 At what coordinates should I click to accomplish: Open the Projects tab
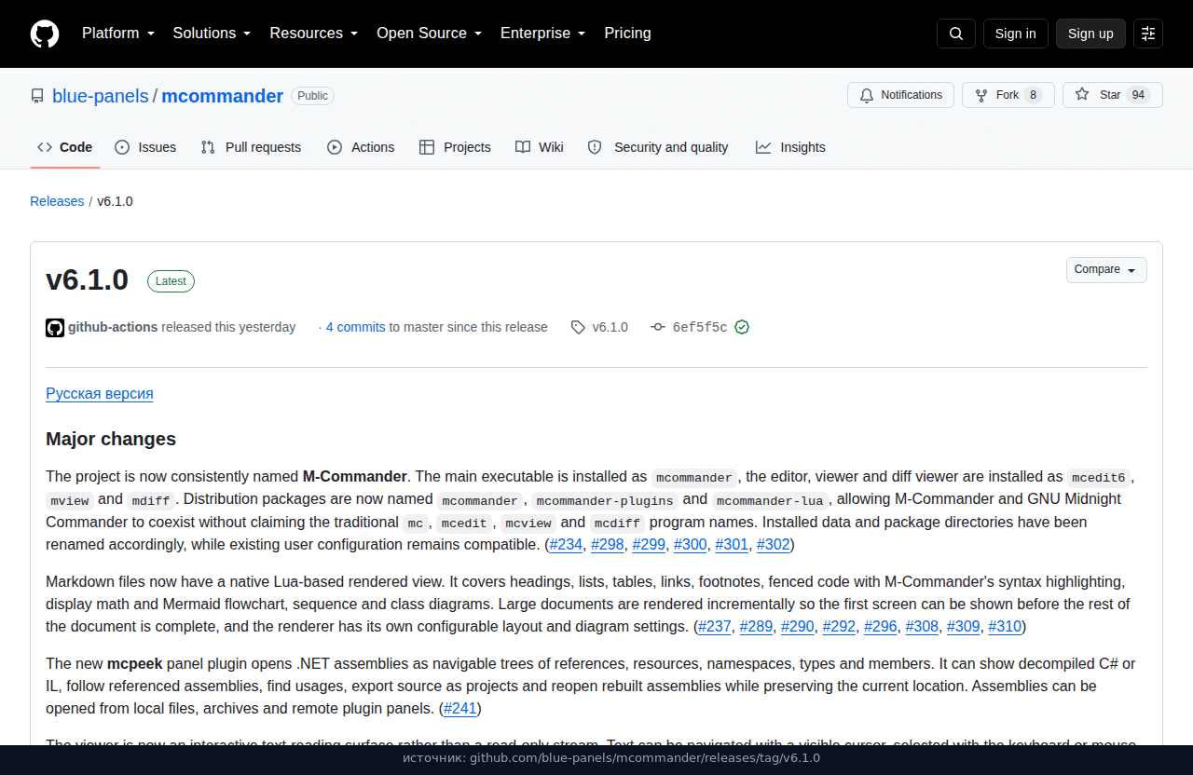tap(455, 147)
